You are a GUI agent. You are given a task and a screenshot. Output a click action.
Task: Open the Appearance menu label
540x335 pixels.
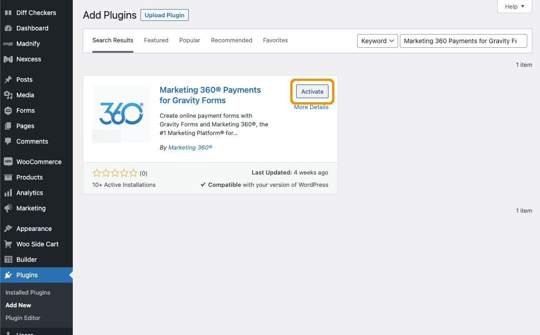pyautogui.click(x=34, y=229)
